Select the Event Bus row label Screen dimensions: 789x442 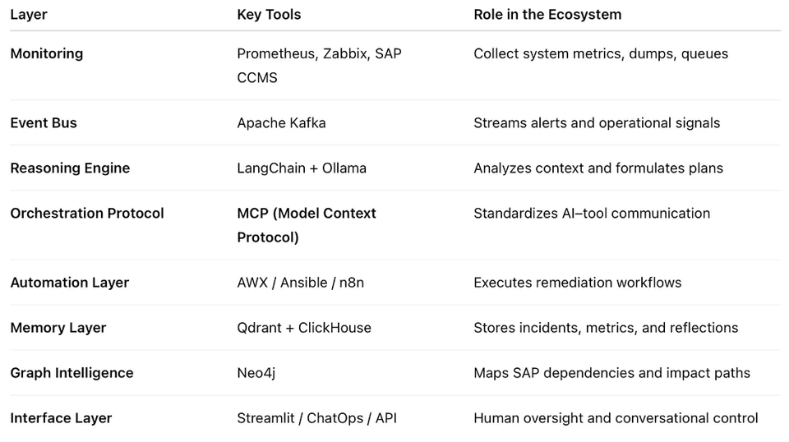click(x=44, y=122)
